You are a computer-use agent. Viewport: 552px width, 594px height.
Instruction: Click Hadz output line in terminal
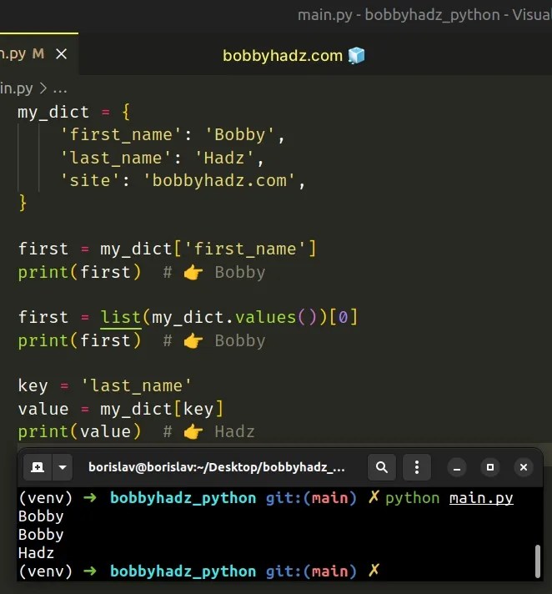(36, 553)
